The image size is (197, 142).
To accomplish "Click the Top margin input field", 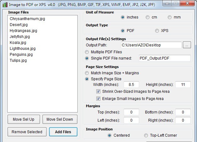I will 132,112.
